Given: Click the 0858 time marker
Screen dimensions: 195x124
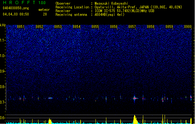Looking at the screenshot, I should [x=151, y=27].
